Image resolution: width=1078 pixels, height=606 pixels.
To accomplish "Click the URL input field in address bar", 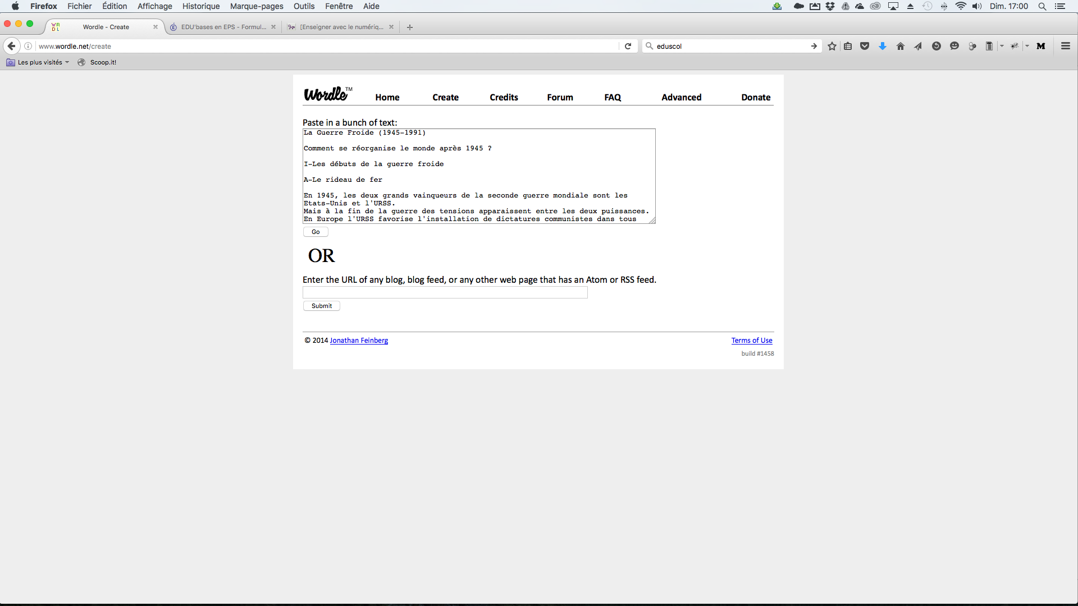I will pos(326,46).
